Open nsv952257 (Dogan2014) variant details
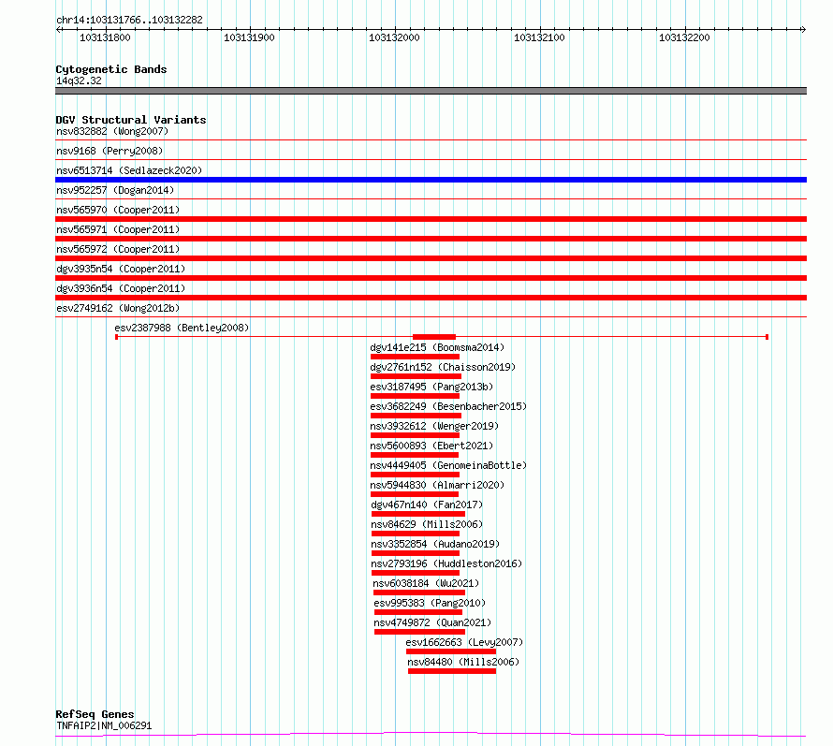833x746 pixels. click(115, 190)
